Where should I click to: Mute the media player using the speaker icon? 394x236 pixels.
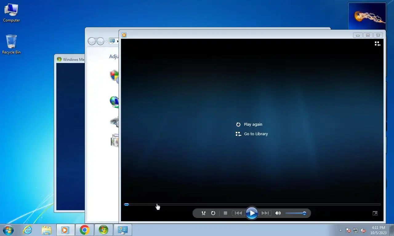278,213
